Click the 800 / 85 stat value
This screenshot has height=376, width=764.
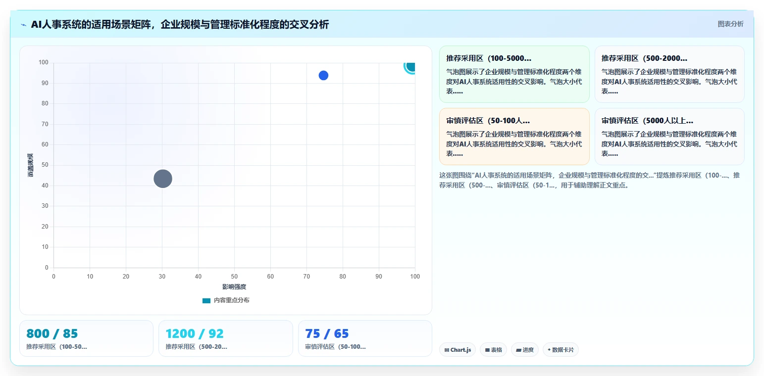(52, 333)
